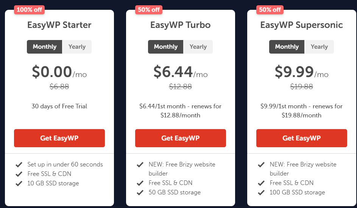Get EasyWP for the Turbo plan
Screen dimensions: 357x208
(181, 138)
